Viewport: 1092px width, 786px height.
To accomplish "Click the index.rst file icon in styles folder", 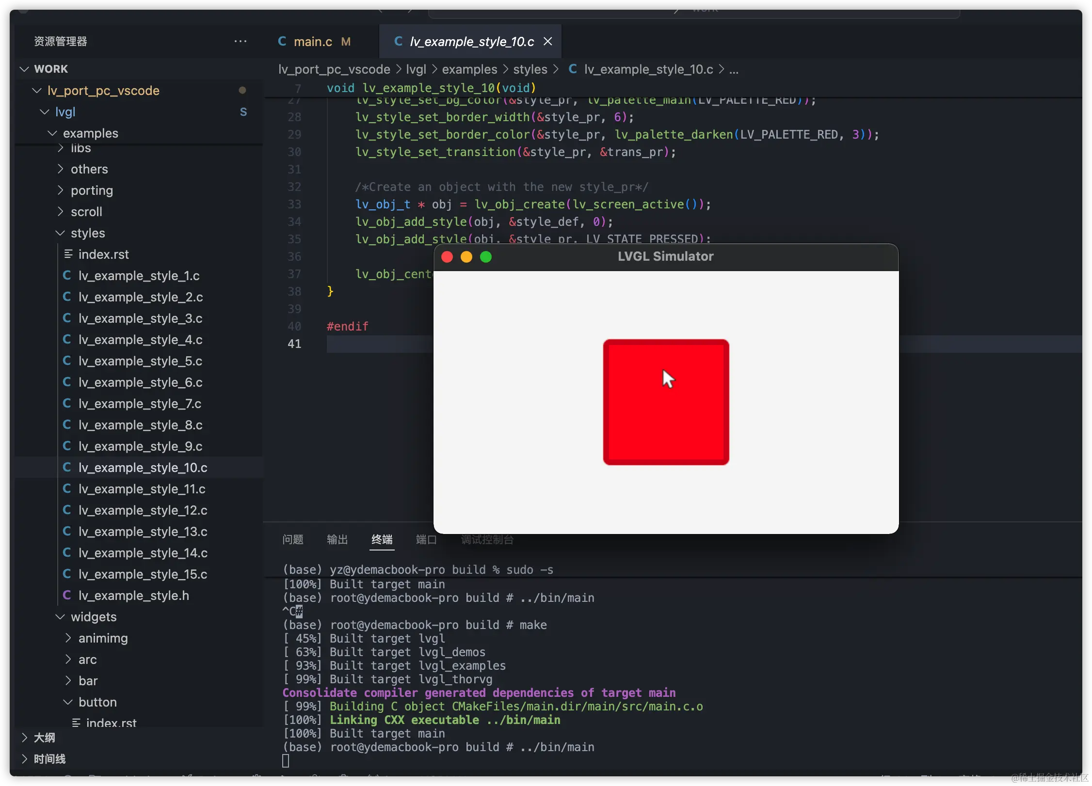I will tap(68, 254).
